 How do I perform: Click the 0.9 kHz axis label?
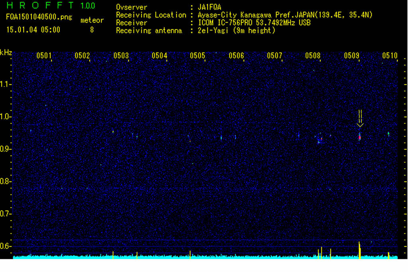5,149
